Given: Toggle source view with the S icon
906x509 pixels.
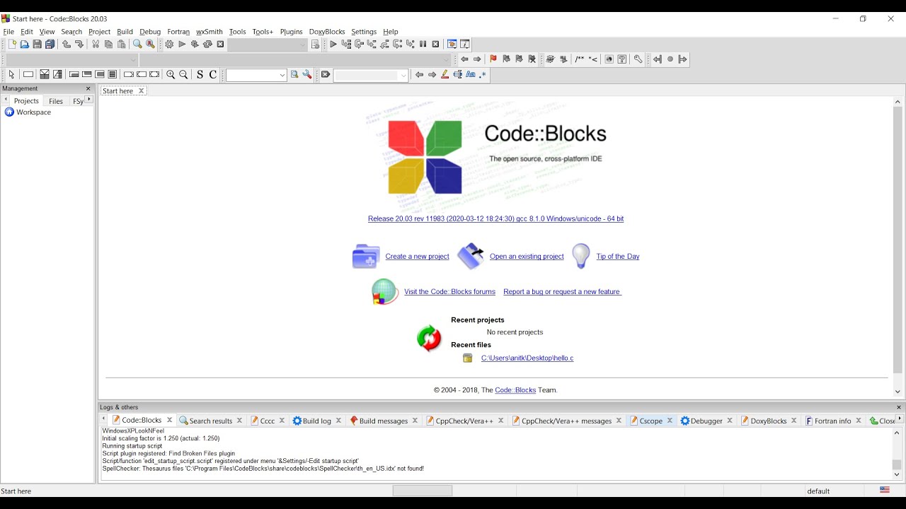Looking at the screenshot, I should (200, 75).
